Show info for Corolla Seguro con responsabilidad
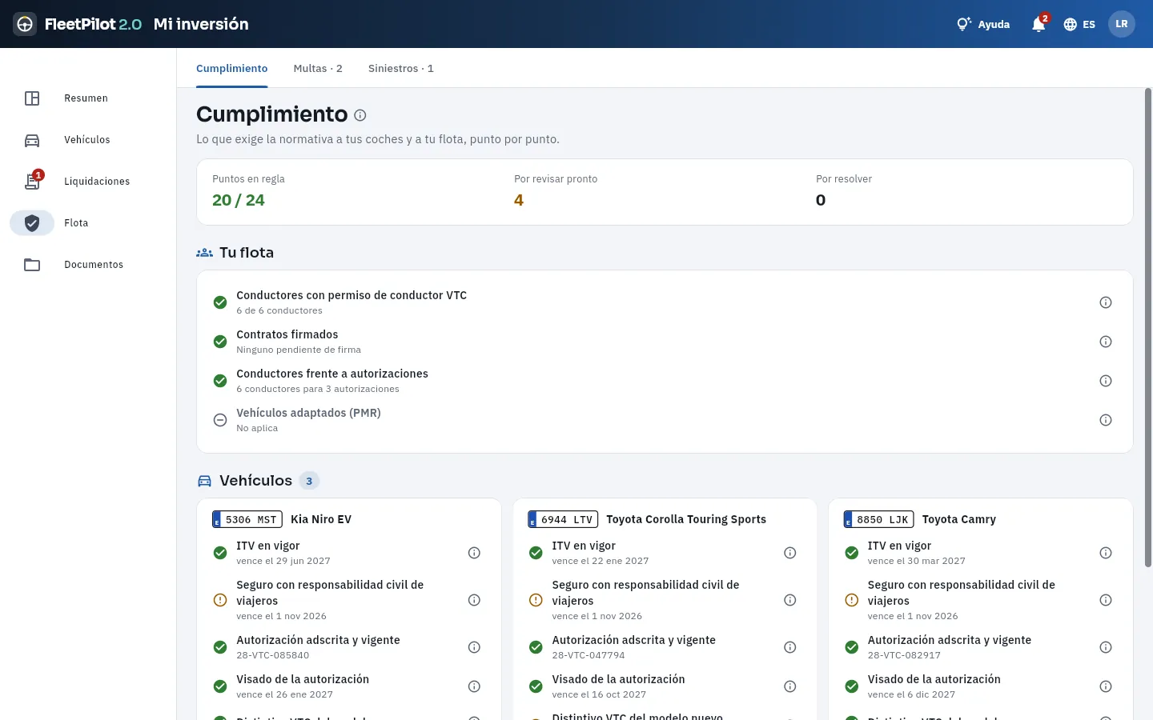This screenshot has height=720, width=1153. (789, 600)
